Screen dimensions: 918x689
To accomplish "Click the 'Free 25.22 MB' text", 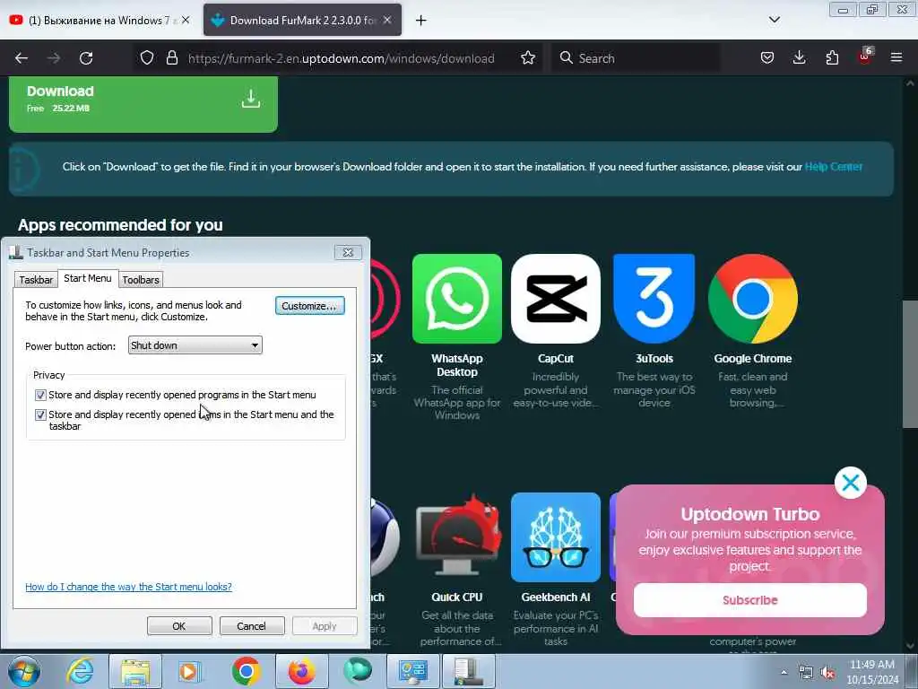I will click(58, 109).
